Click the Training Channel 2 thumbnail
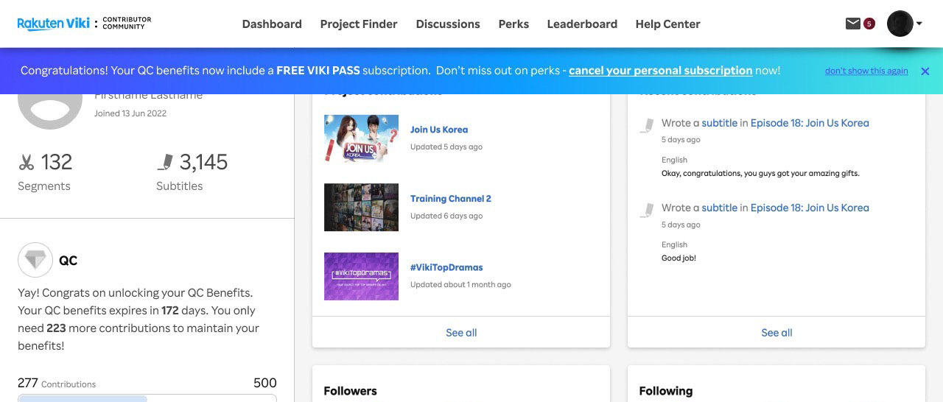943x402 pixels. point(361,207)
